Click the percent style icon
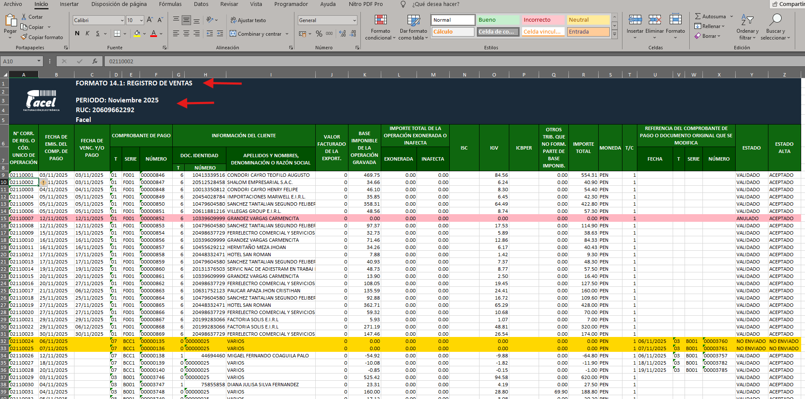The height and width of the screenshot is (399, 805). click(319, 34)
